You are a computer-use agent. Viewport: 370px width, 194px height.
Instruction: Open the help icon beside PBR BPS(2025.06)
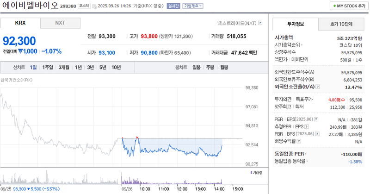coord(317,134)
